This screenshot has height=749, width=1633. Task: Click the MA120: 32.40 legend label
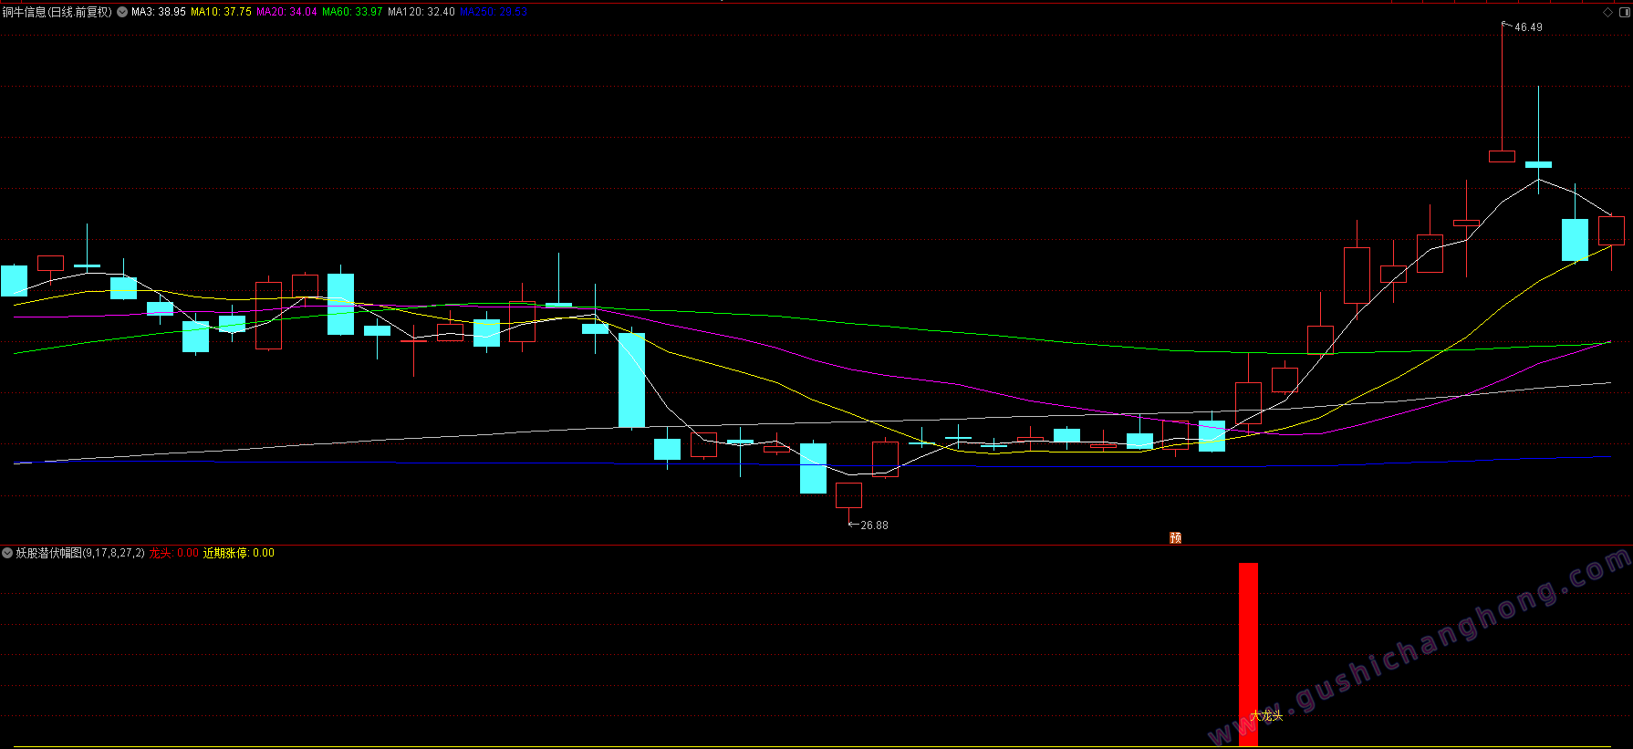421,12
